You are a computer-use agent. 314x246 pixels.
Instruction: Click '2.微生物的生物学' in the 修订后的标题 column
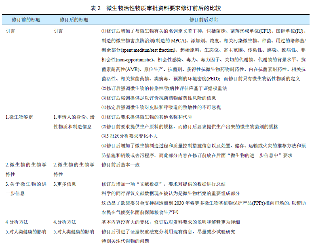tap(74, 165)
